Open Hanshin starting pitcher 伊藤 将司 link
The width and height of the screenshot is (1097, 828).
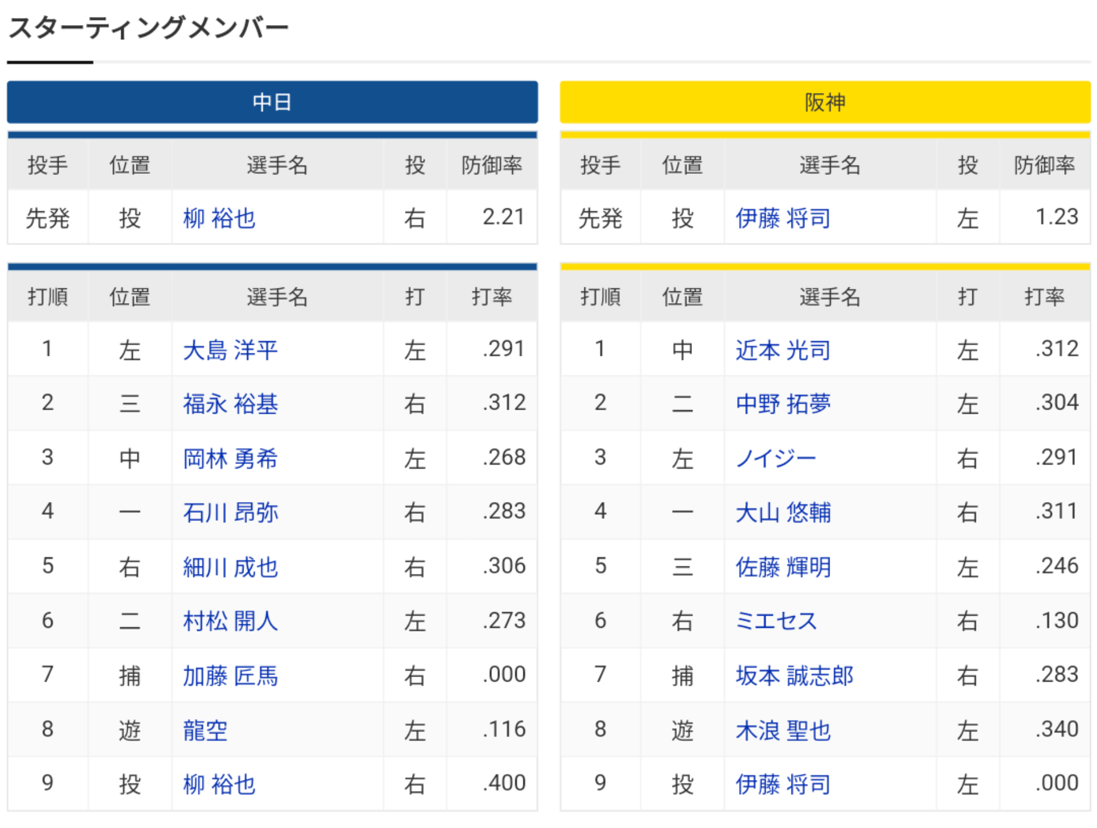pyautogui.click(x=783, y=218)
